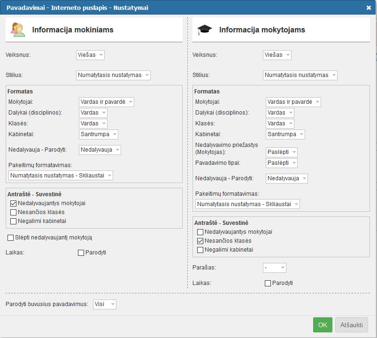Toggle Negalimi kabinetai checkbox in the teachers section
This screenshot has width=377, height=338.
[200, 250]
